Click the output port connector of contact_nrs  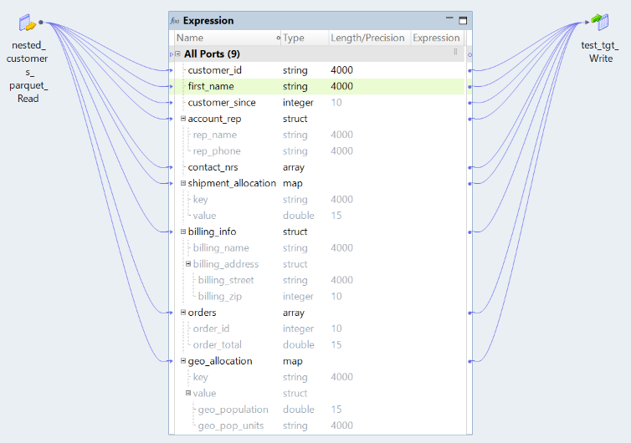click(x=469, y=167)
